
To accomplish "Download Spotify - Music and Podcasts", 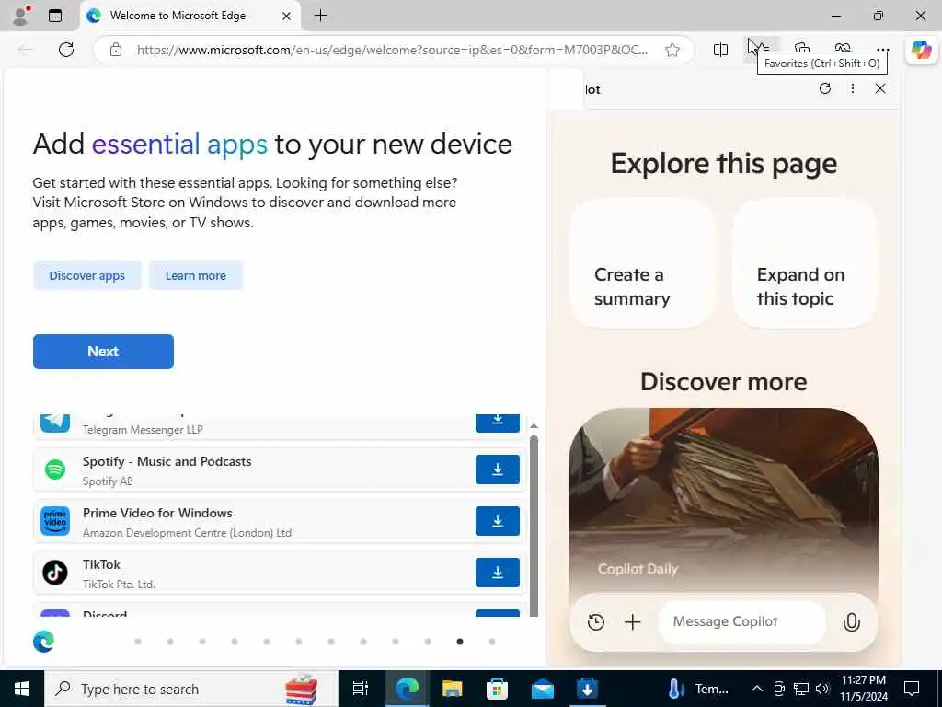I will click(x=498, y=469).
